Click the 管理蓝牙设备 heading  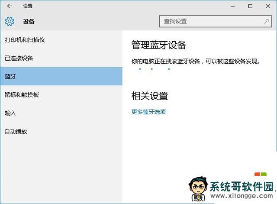click(x=158, y=45)
